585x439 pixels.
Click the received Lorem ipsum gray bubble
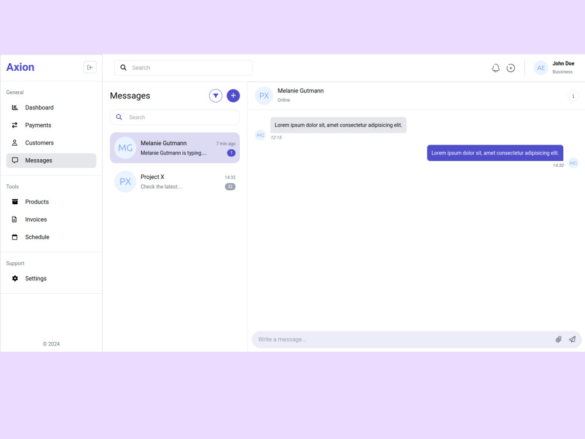tap(338, 125)
